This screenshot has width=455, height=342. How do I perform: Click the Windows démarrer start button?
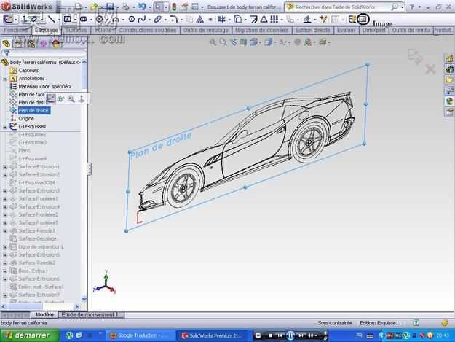pos(29,335)
